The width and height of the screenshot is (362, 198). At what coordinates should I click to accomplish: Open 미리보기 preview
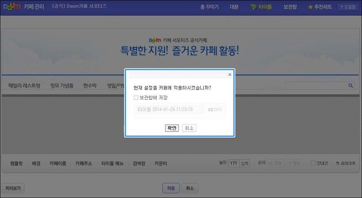click(x=13, y=188)
